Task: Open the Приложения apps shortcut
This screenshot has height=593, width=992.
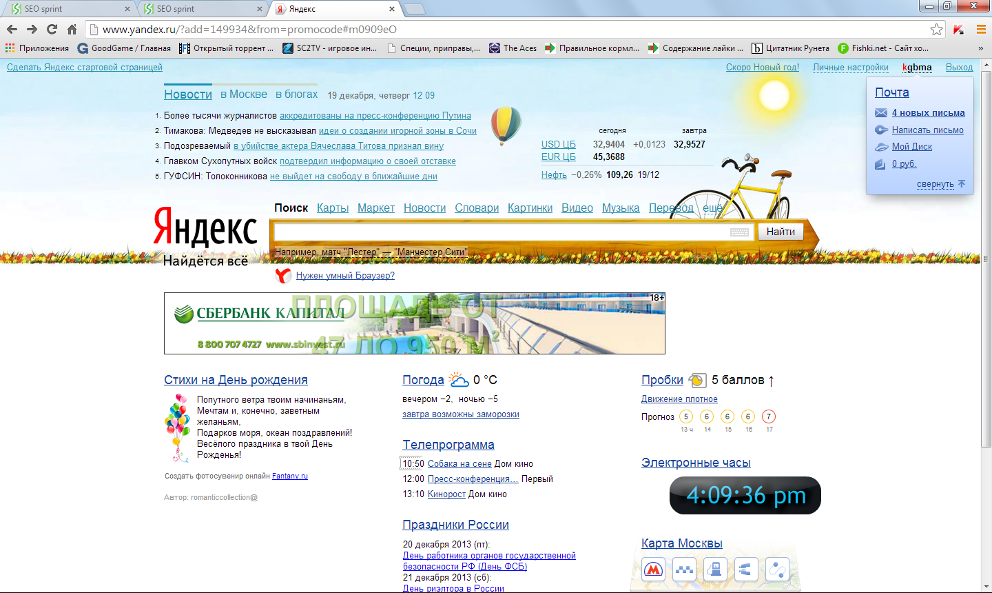Action: (x=37, y=48)
